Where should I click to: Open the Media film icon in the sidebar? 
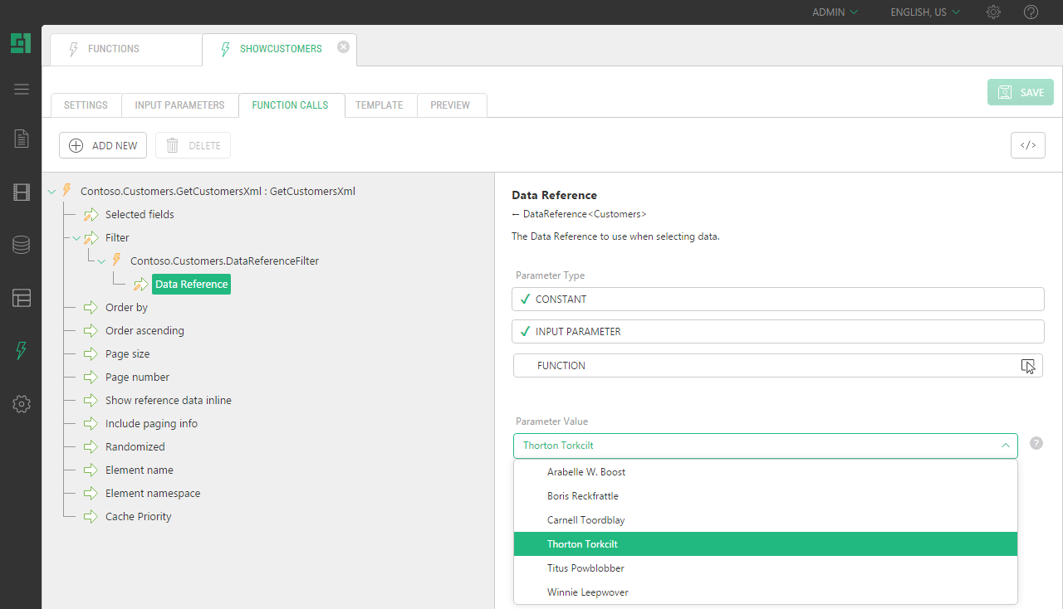tap(22, 192)
